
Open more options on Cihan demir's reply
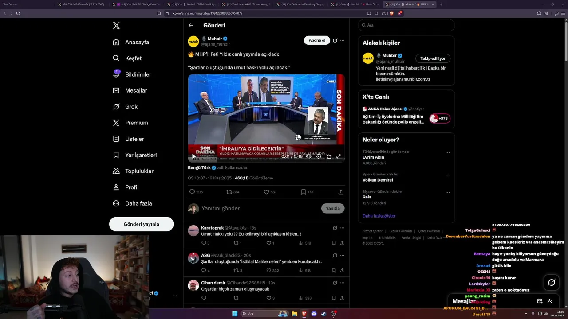point(342,283)
